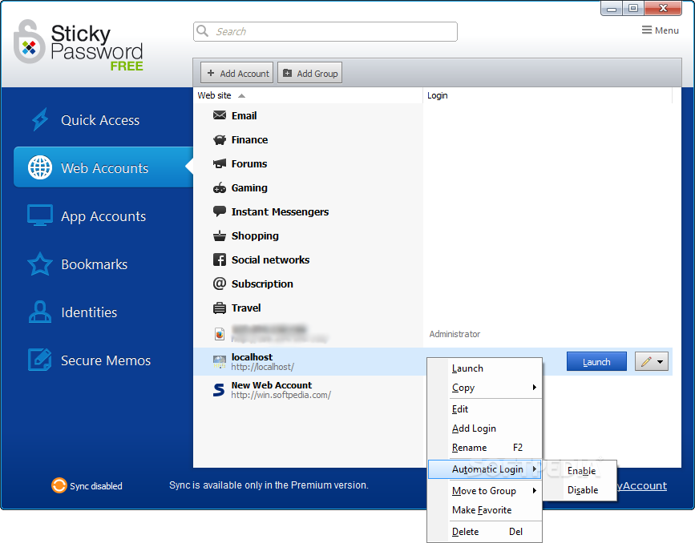Image resolution: width=695 pixels, height=543 pixels.
Task: Click the Social networks Facebook icon
Action: pos(220,259)
